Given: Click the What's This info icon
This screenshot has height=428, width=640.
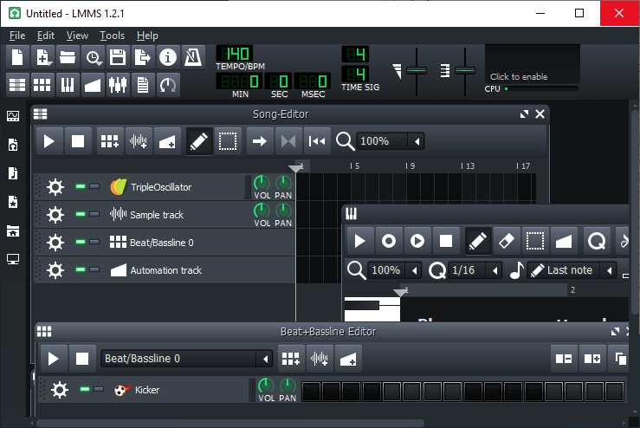Looking at the screenshot, I should click(168, 57).
